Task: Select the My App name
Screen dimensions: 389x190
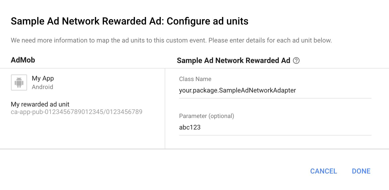Action: pos(43,78)
